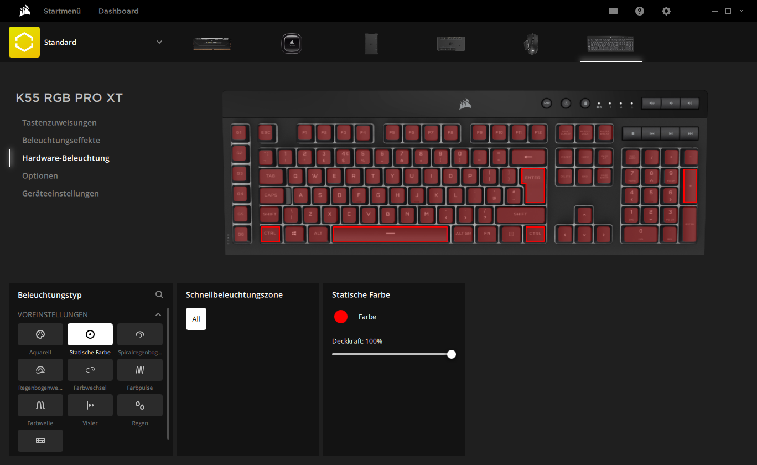
Task: Open iCUE settings gear icon
Action: tap(666, 11)
